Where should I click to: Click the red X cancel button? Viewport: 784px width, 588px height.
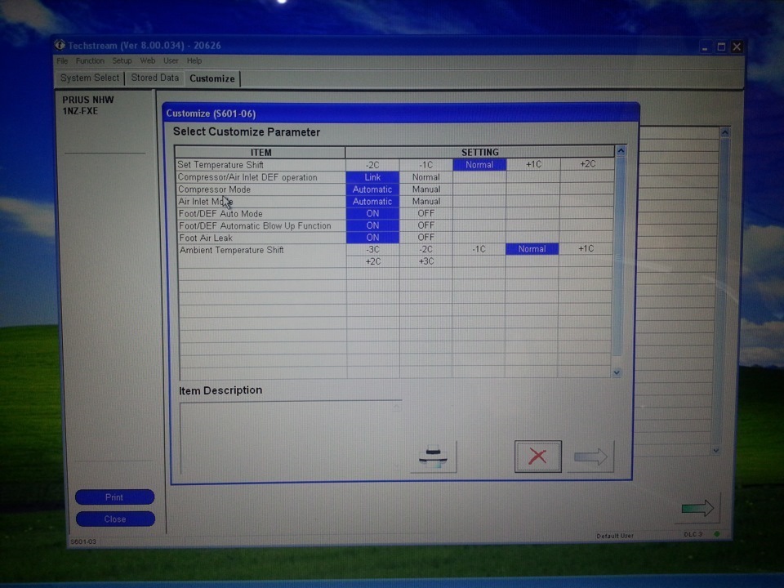pos(538,456)
